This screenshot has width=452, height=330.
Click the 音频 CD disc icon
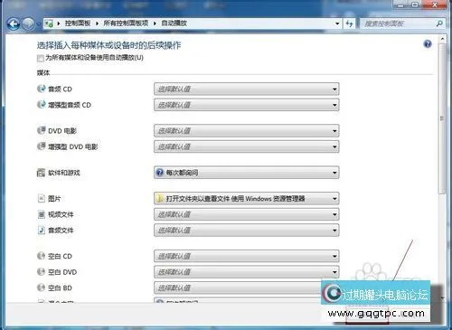pyautogui.click(x=41, y=89)
